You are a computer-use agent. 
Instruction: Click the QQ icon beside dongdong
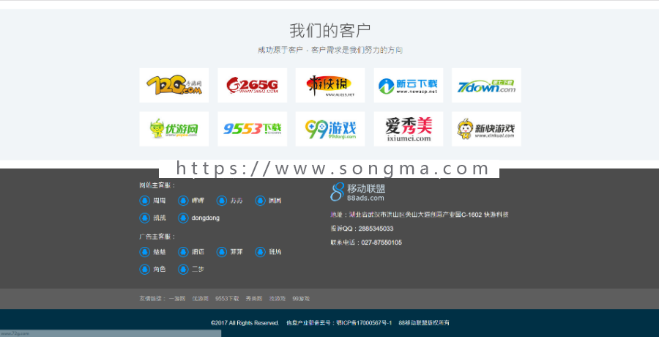pos(183,218)
